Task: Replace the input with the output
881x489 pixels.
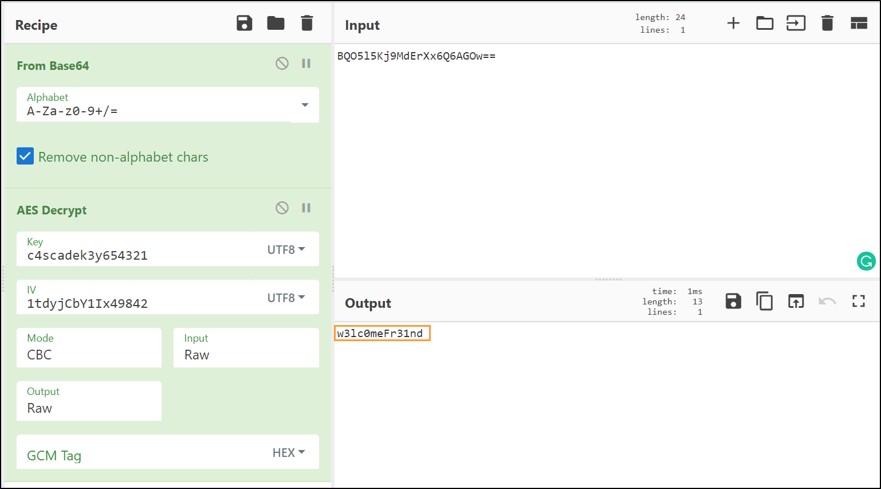Action: coord(796,301)
